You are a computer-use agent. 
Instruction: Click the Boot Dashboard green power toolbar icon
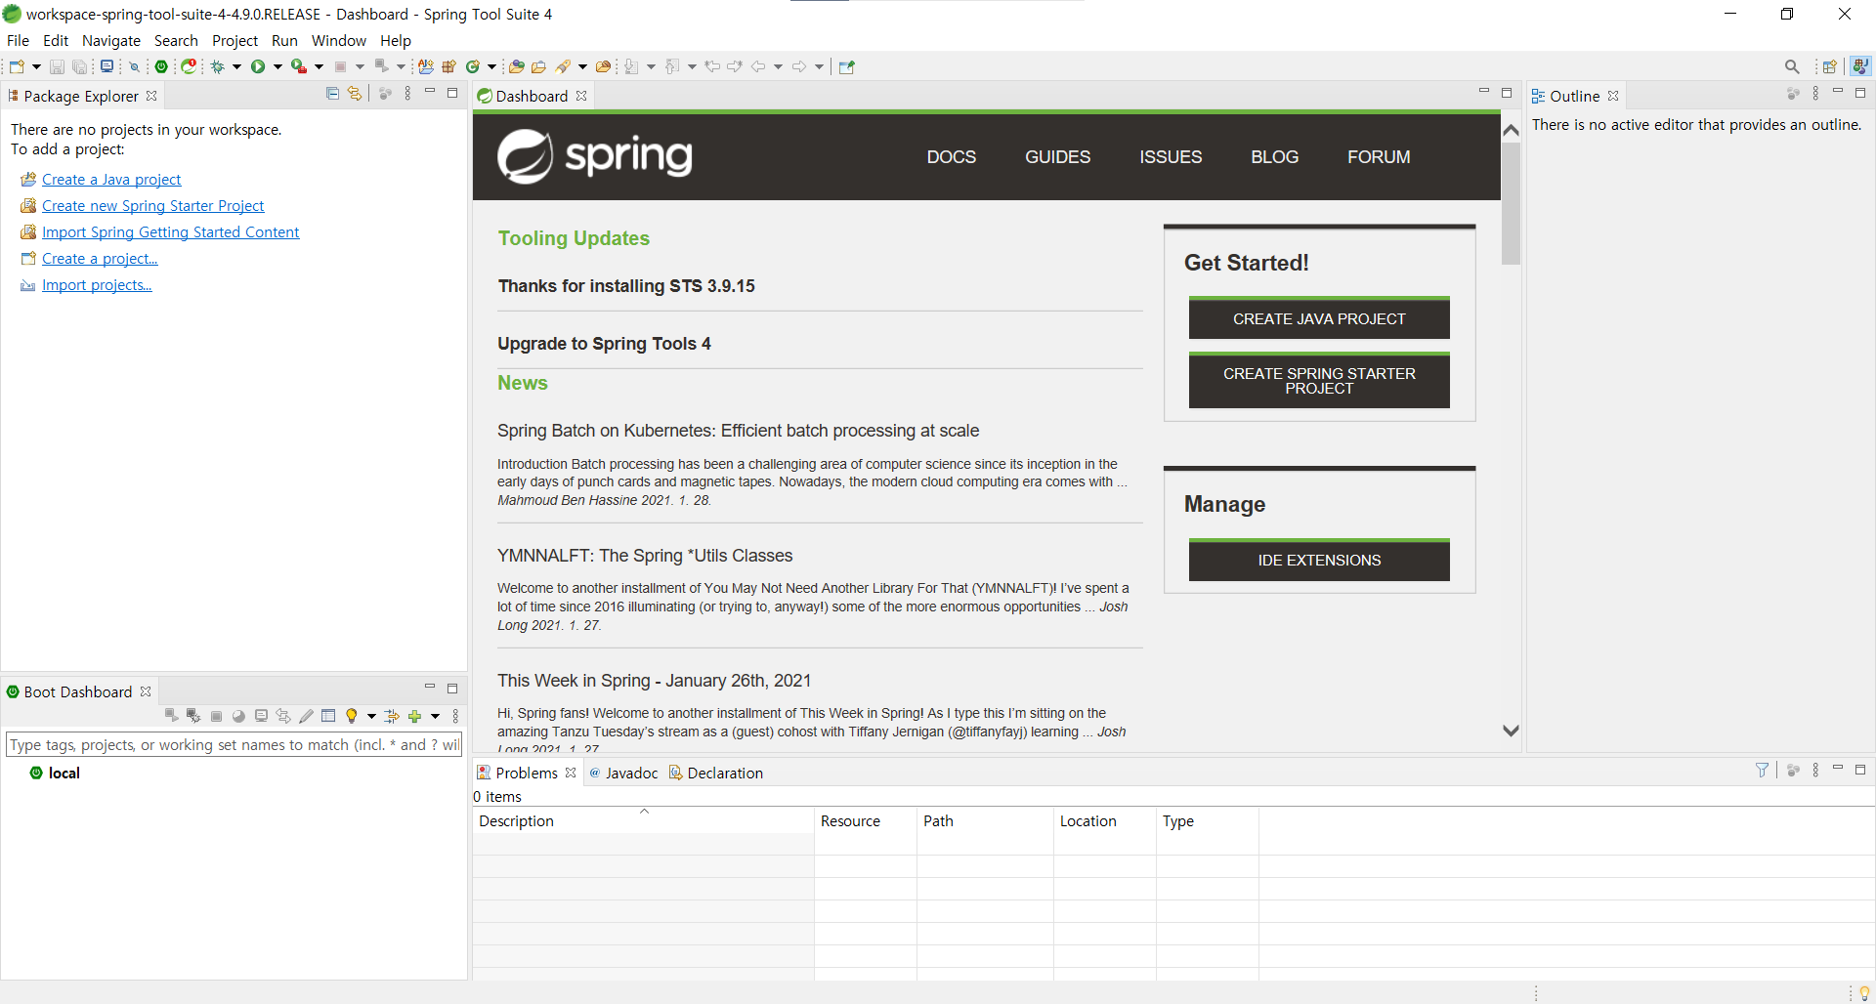[x=161, y=66]
